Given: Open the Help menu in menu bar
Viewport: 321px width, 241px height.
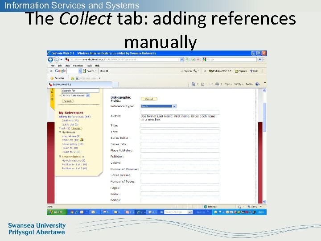Looking at the screenshot, I should (x=97, y=66).
